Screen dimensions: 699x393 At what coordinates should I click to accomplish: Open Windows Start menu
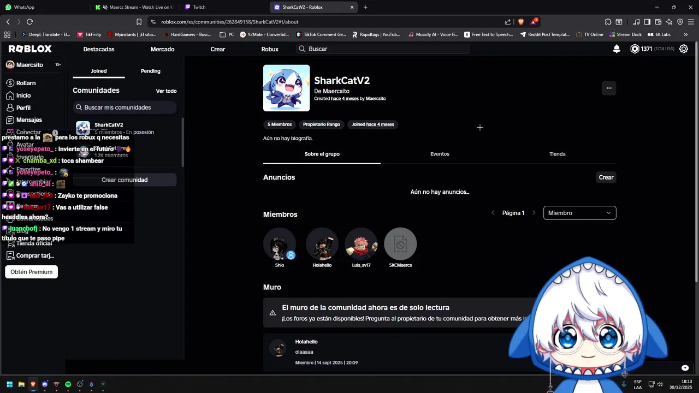[x=9, y=384]
